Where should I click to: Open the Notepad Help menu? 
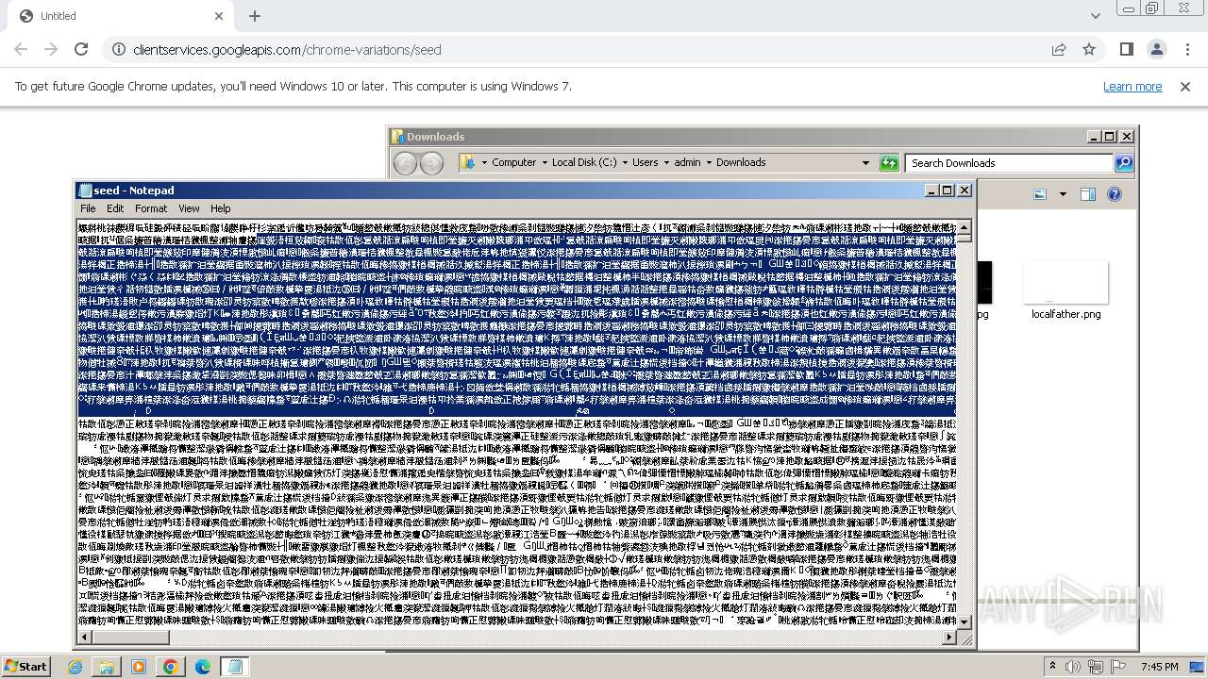click(220, 208)
